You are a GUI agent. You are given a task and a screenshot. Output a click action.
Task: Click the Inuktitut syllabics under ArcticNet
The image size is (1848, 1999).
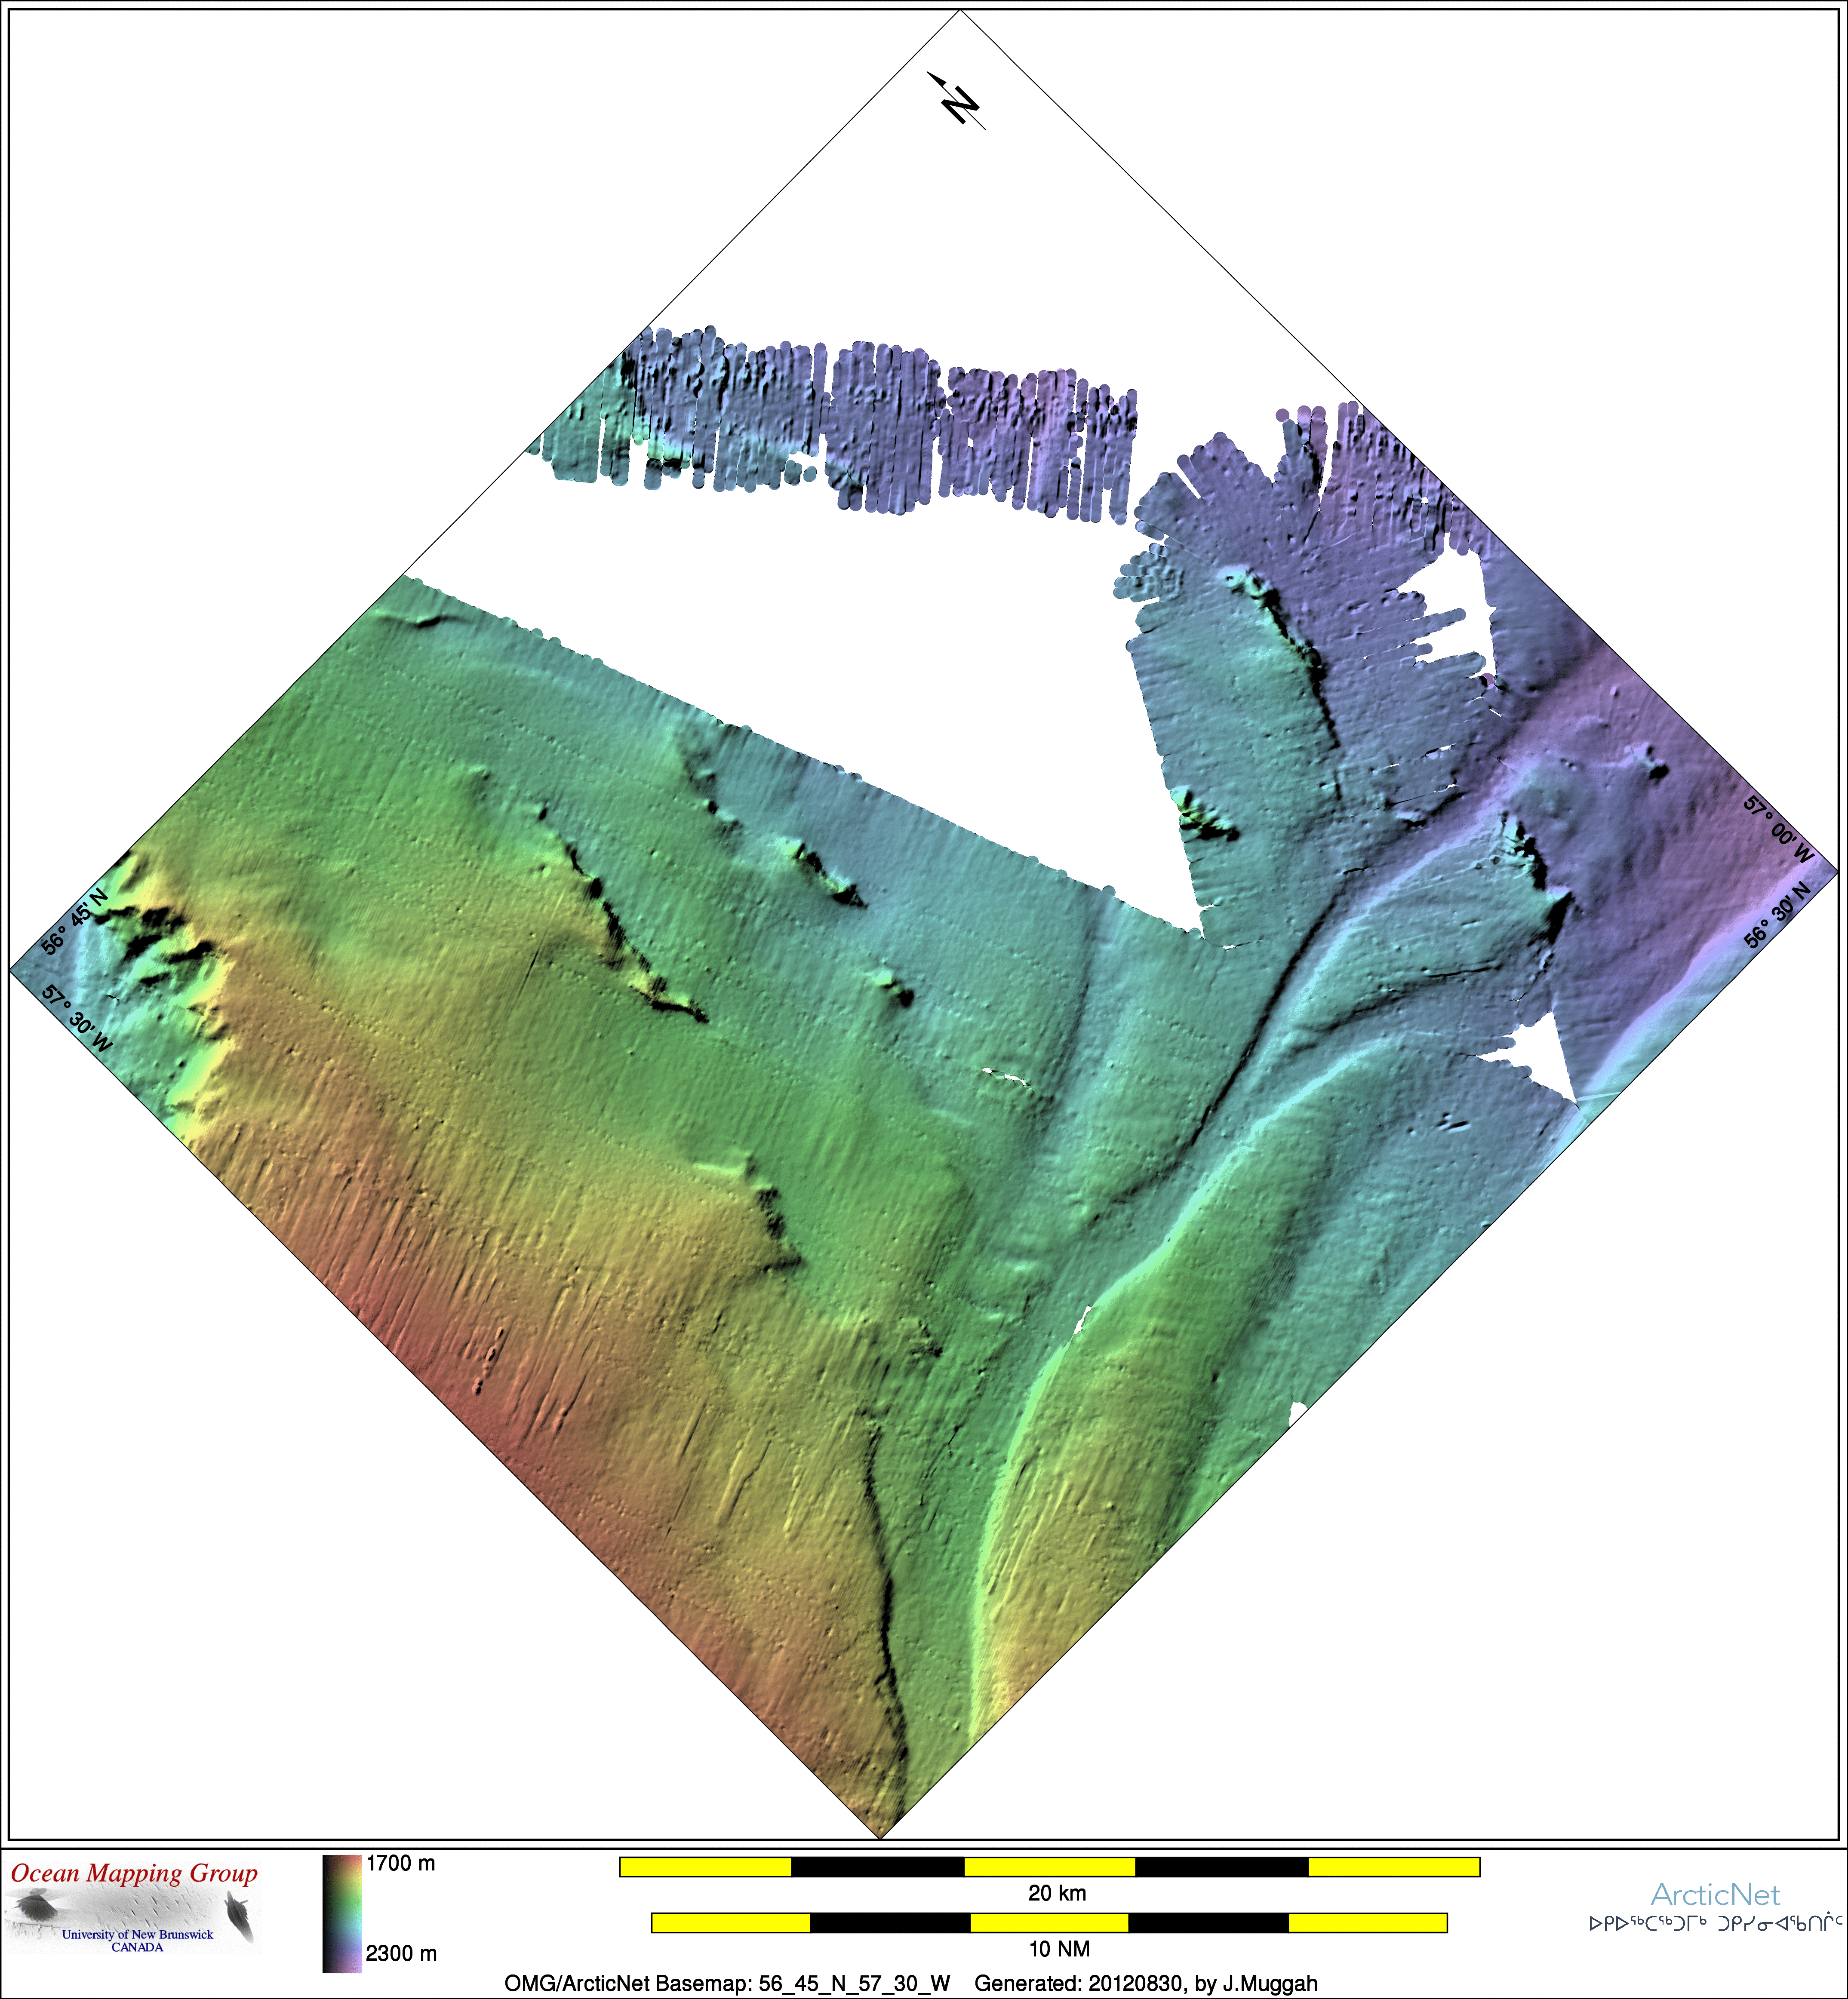click(1715, 1922)
